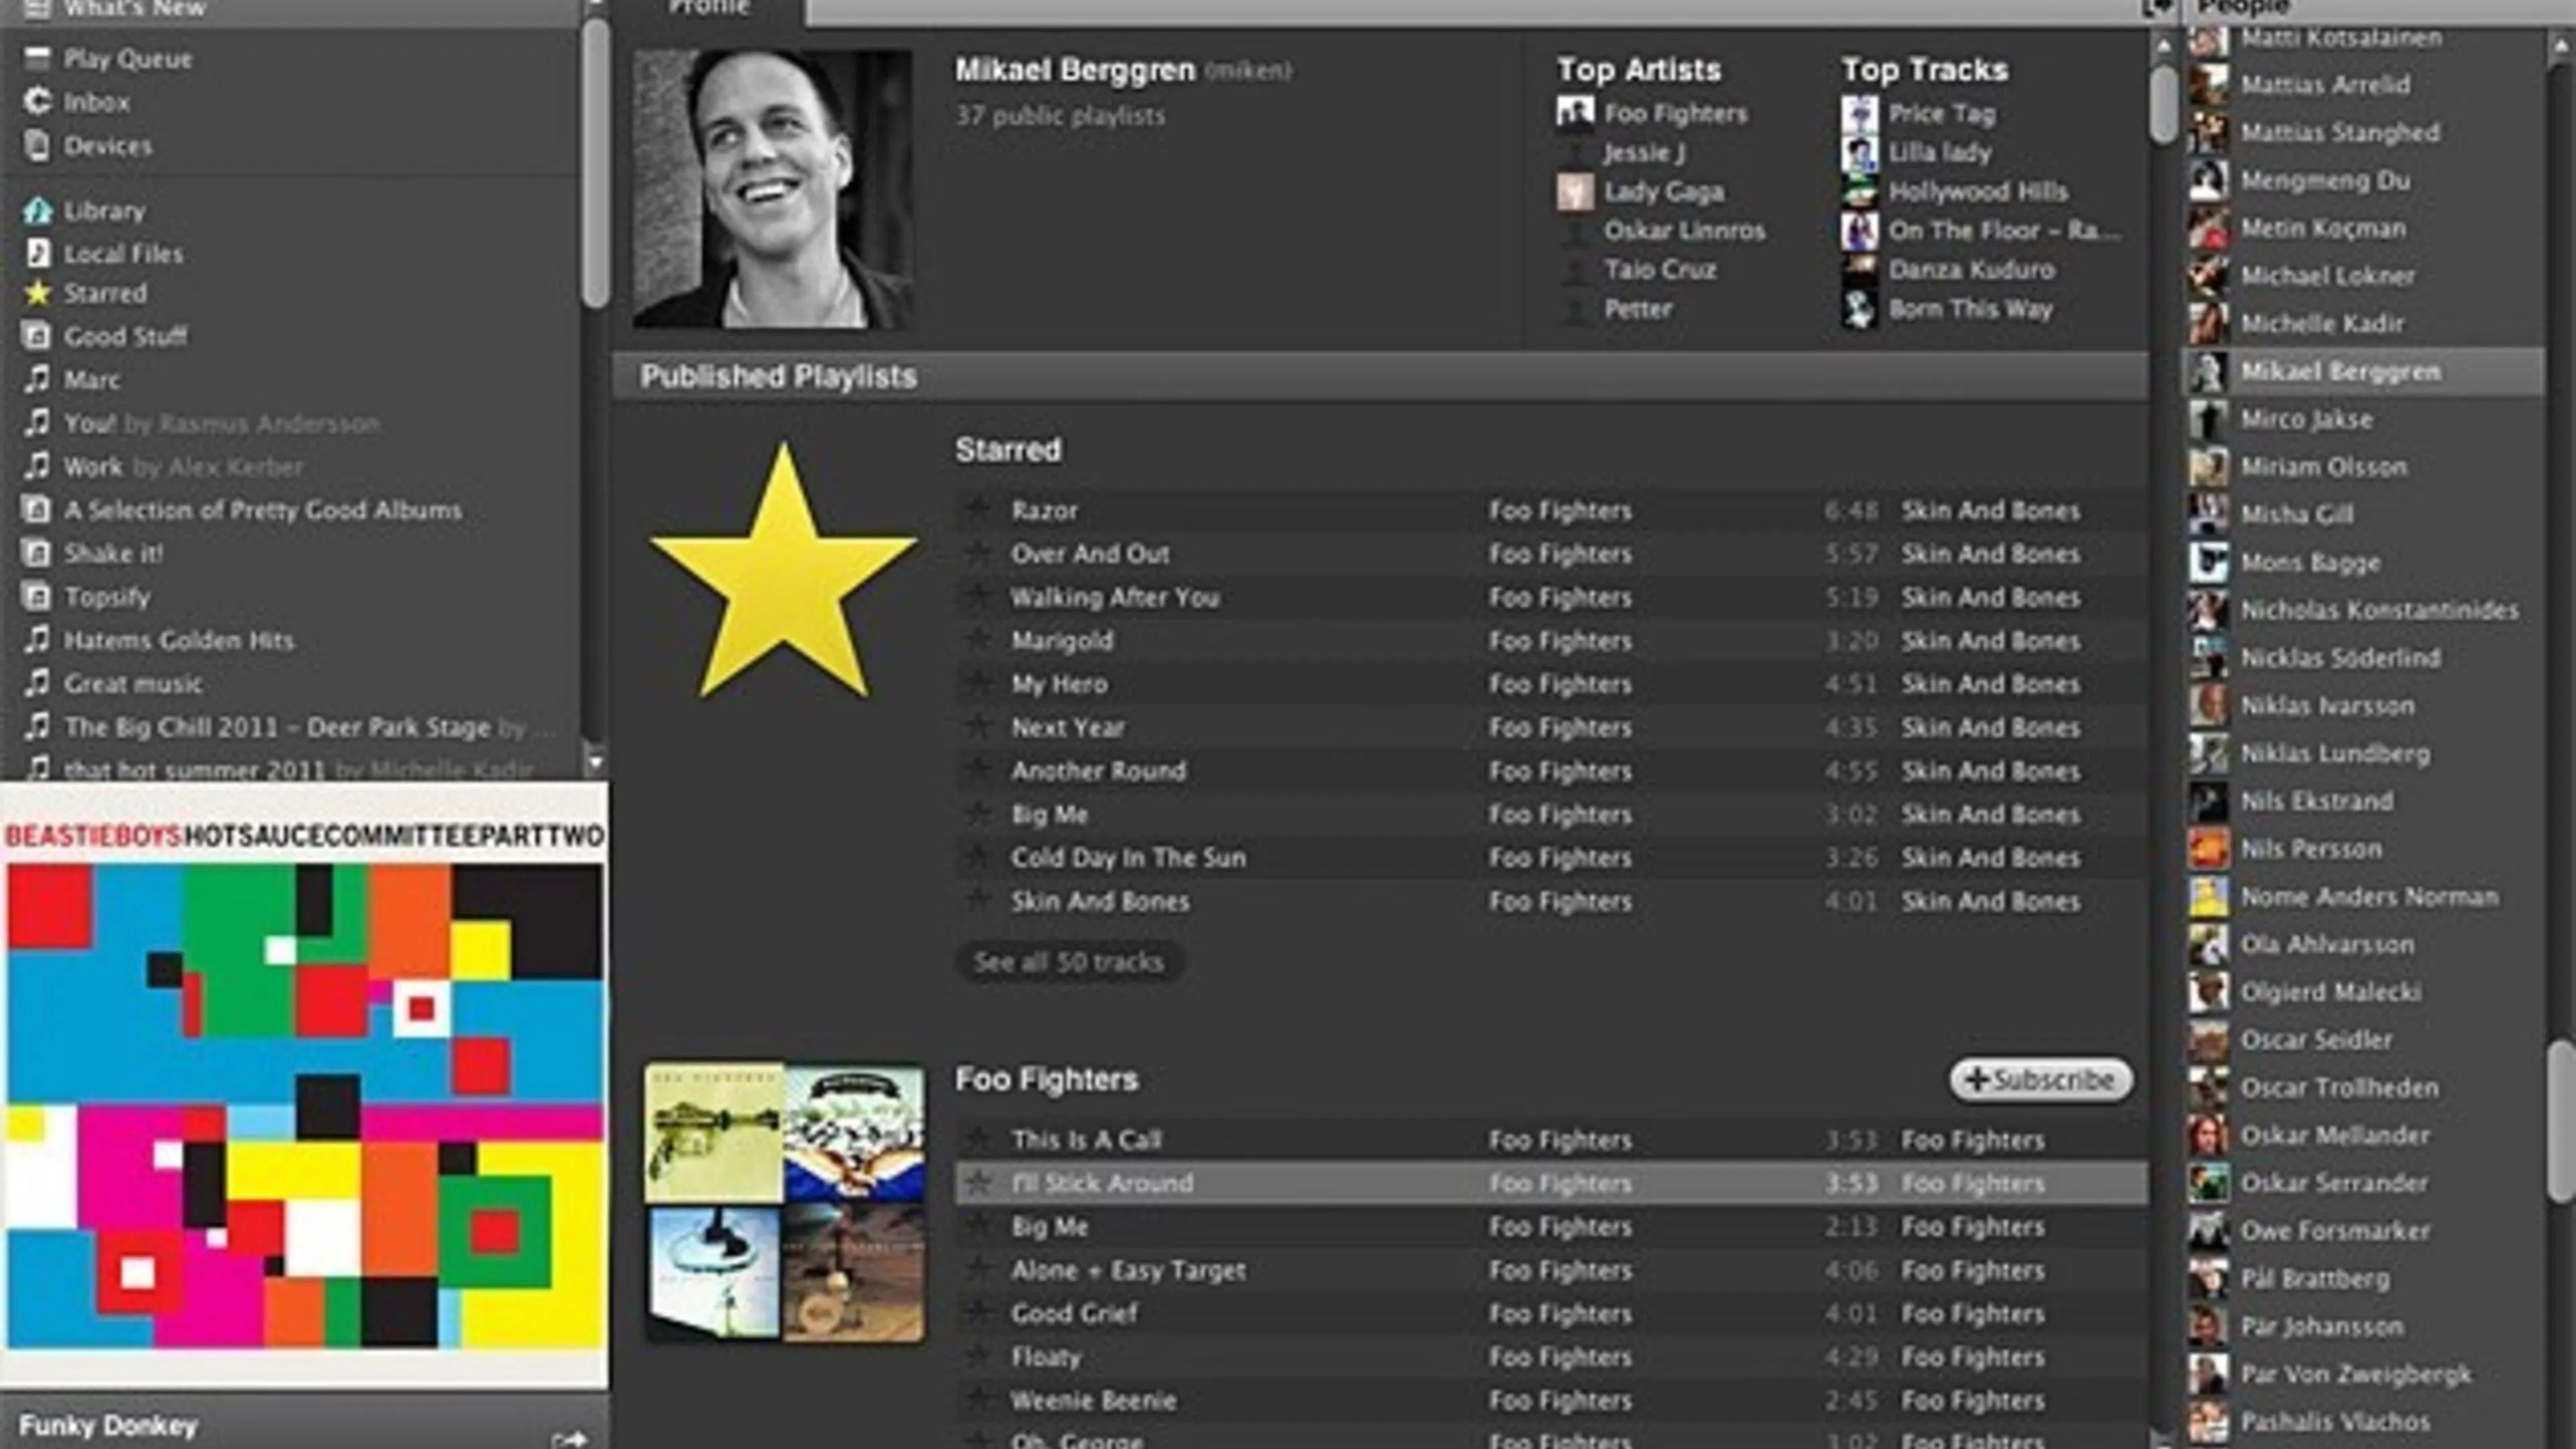Star the track This Is A Call
Image resolution: width=2576 pixels, height=1449 pixels.
pos(978,1139)
